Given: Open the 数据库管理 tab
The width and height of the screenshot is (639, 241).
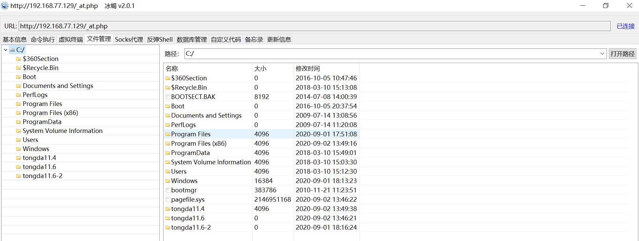Looking at the screenshot, I should pyautogui.click(x=192, y=39).
